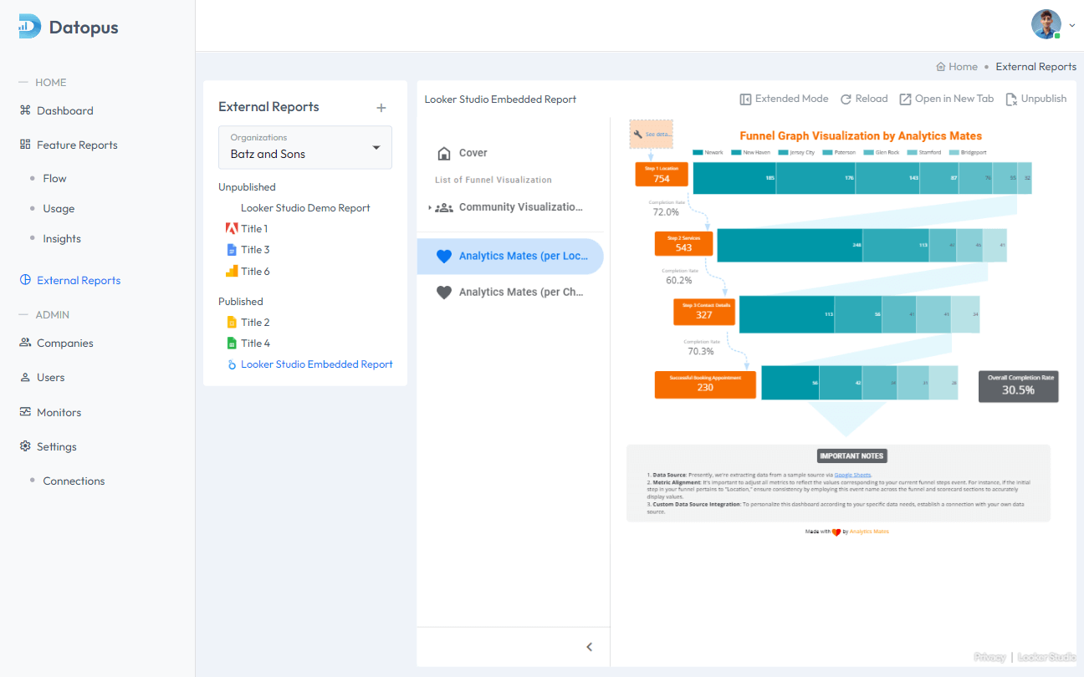Go to the Usage feature report

(59, 208)
